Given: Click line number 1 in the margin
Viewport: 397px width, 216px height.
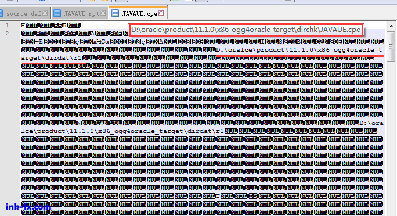Looking at the screenshot, I should [x=7, y=26].
